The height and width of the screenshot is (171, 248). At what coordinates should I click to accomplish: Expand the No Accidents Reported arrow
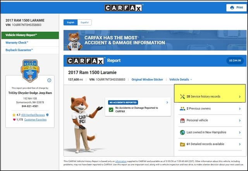click(167, 103)
